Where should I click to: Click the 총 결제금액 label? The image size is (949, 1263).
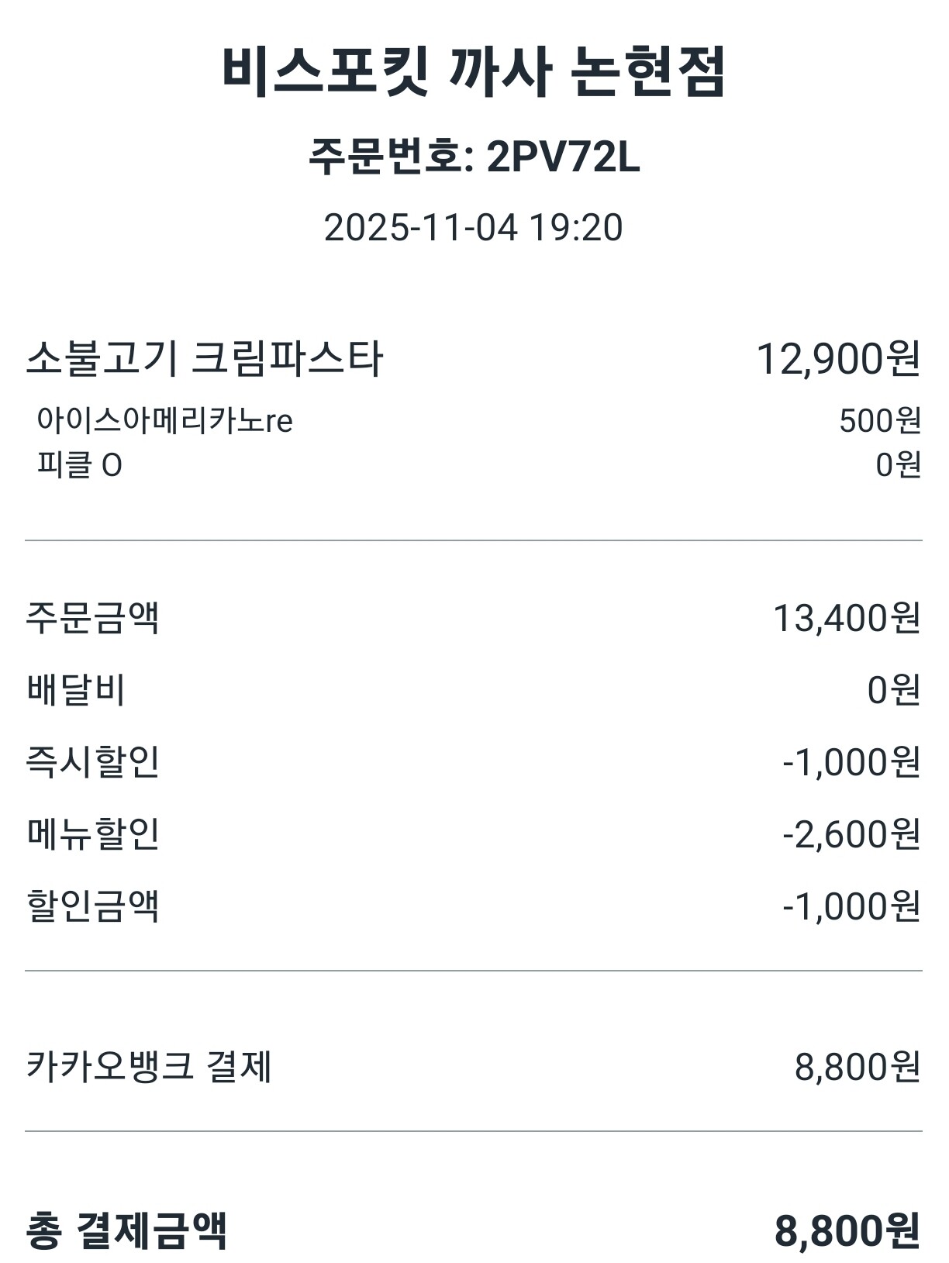tap(127, 1230)
